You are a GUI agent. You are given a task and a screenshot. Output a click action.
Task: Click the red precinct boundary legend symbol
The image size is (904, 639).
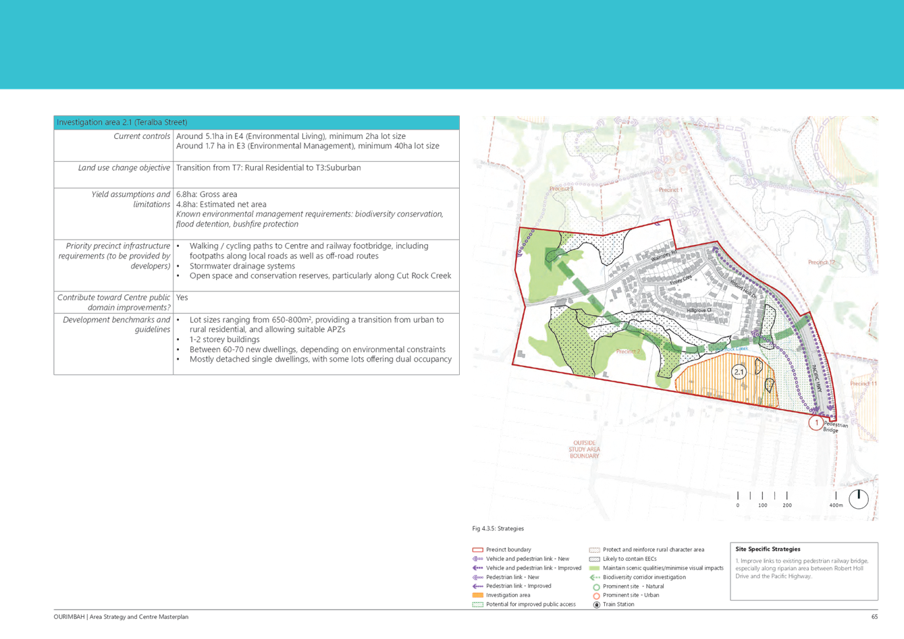pos(478,550)
